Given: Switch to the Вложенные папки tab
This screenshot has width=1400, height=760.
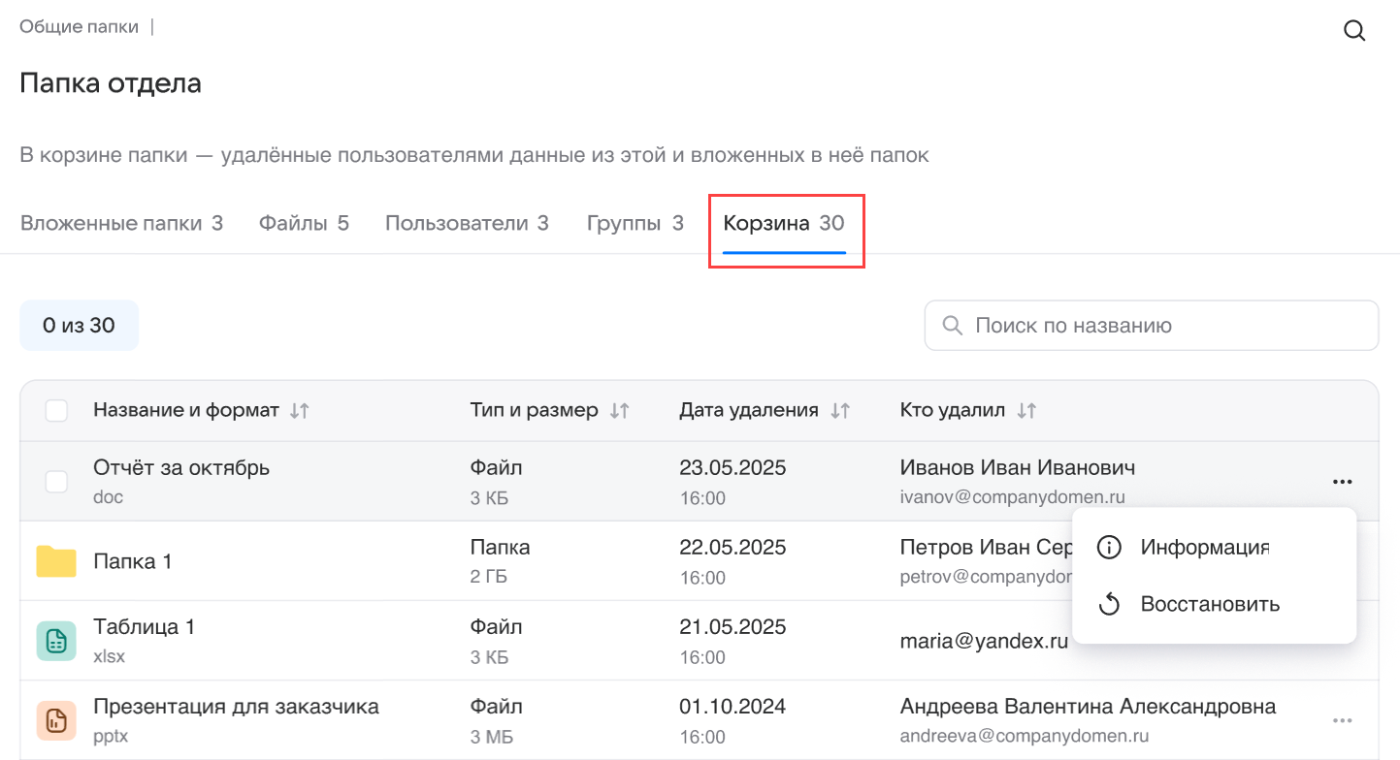Looking at the screenshot, I should [121, 224].
